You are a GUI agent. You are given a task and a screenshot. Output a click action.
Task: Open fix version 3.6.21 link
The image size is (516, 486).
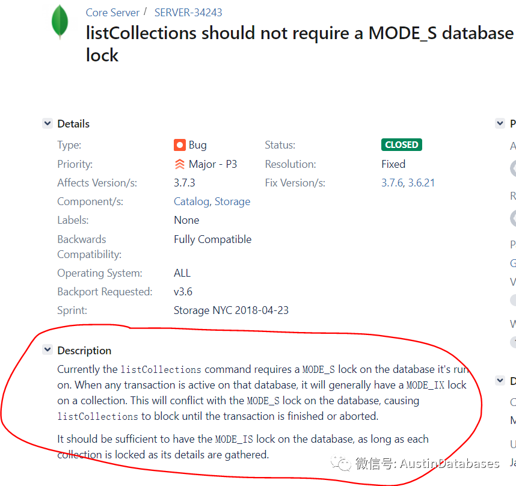coord(422,183)
